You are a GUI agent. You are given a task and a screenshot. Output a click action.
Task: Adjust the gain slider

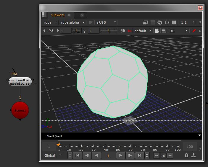(x=76, y=31)
